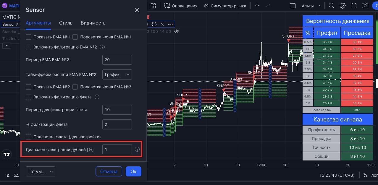378x185 pixels.
Task: Toggle visibility of the hidden indicator eye
Action: (x=177, y=31)
